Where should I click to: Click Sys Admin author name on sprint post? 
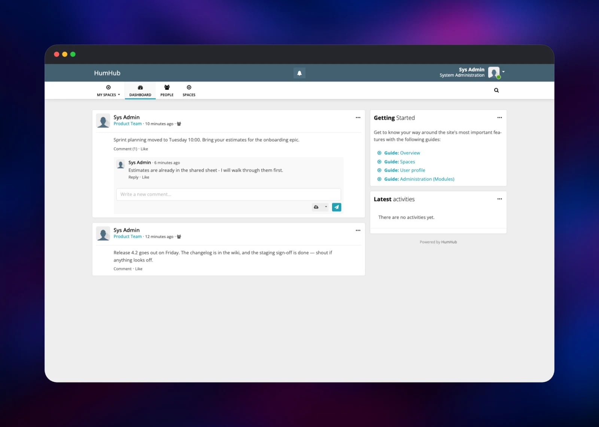(127, 118)
